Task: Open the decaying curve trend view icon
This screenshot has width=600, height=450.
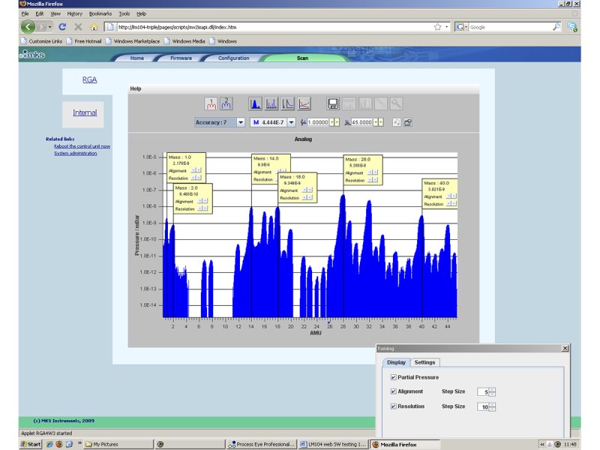Action: [x=288, y=103]
